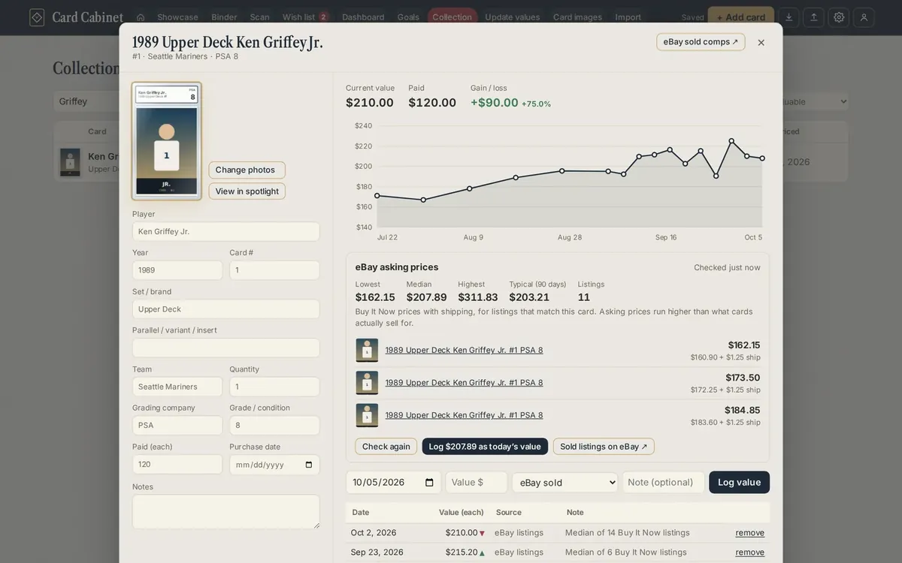Go to the home icon in navigation
Screen dimensions: 902x563
[141, 17]
